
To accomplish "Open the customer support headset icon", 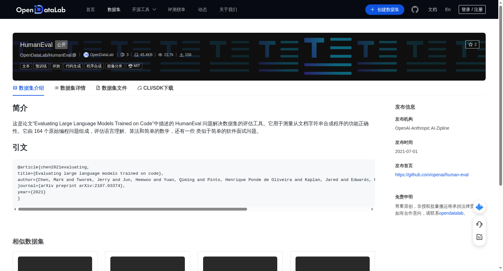I will (479, 224).
